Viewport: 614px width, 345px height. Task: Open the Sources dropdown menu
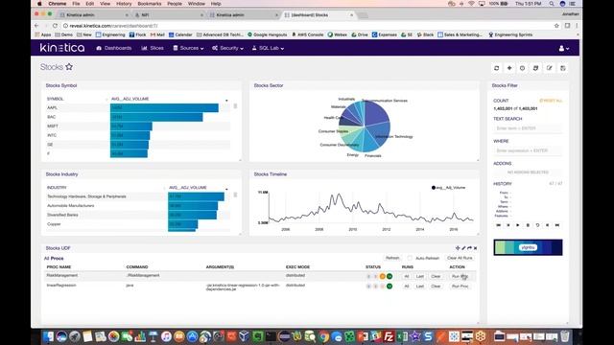pos(188,48)
